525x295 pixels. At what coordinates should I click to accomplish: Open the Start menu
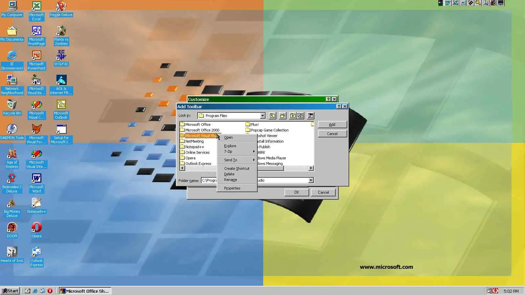10,291
